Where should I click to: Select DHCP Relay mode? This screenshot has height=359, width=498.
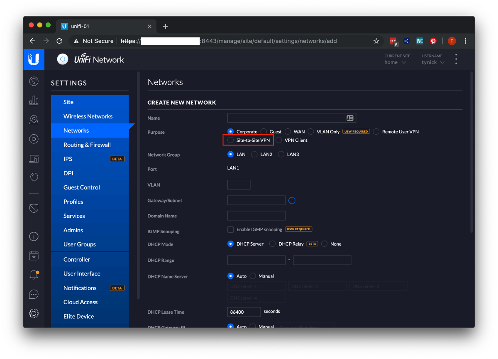[x=273, y=244]
